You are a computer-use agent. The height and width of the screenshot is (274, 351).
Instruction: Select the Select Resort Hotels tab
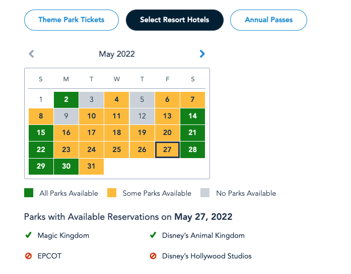(174, 20)
